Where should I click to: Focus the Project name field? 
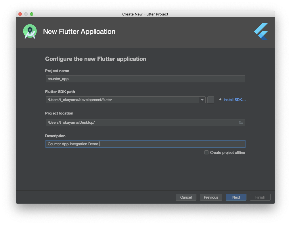[145, 79]
